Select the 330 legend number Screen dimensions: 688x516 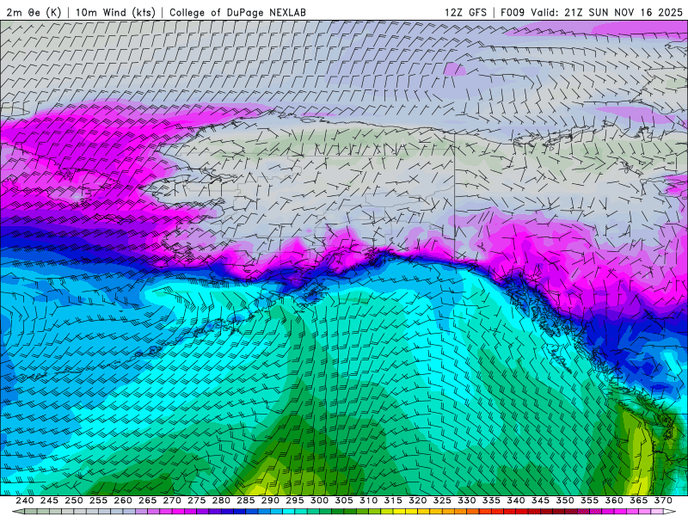click(x=467, y=501)
